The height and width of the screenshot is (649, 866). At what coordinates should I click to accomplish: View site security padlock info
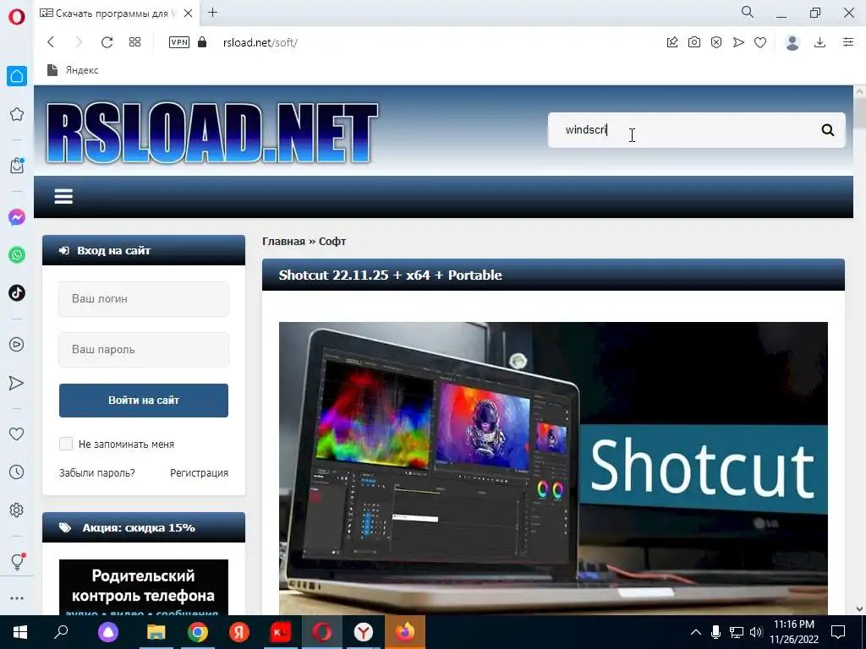[x=202, y=42]
